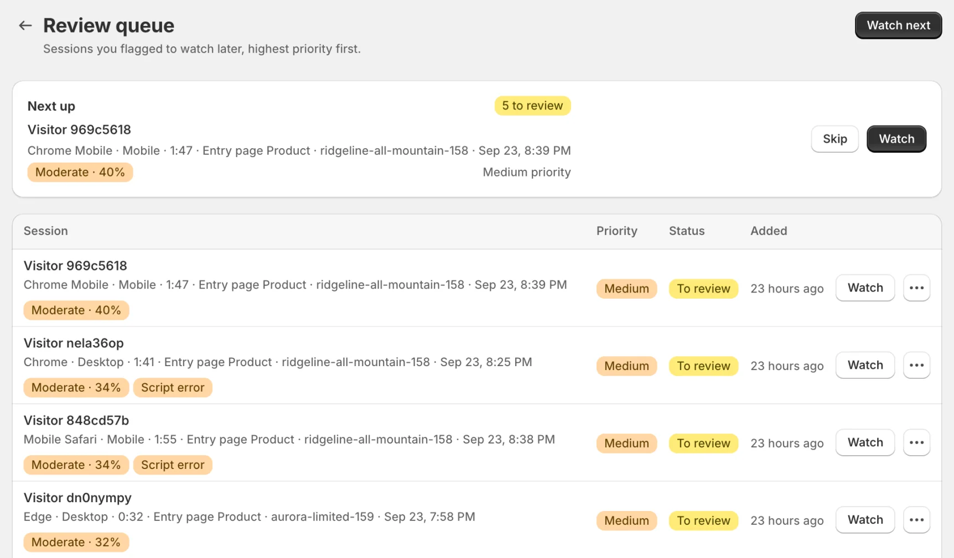This screenshot has height=558, width=954.
Task: Open more options for Visitor 969c5618
Action: click(x=916, y=288)
